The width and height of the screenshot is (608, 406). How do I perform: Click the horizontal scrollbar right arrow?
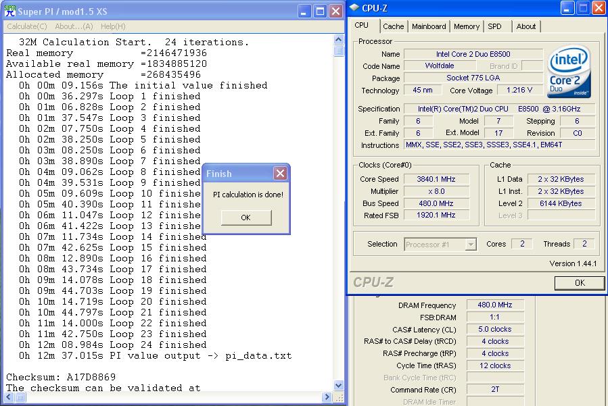327,397
